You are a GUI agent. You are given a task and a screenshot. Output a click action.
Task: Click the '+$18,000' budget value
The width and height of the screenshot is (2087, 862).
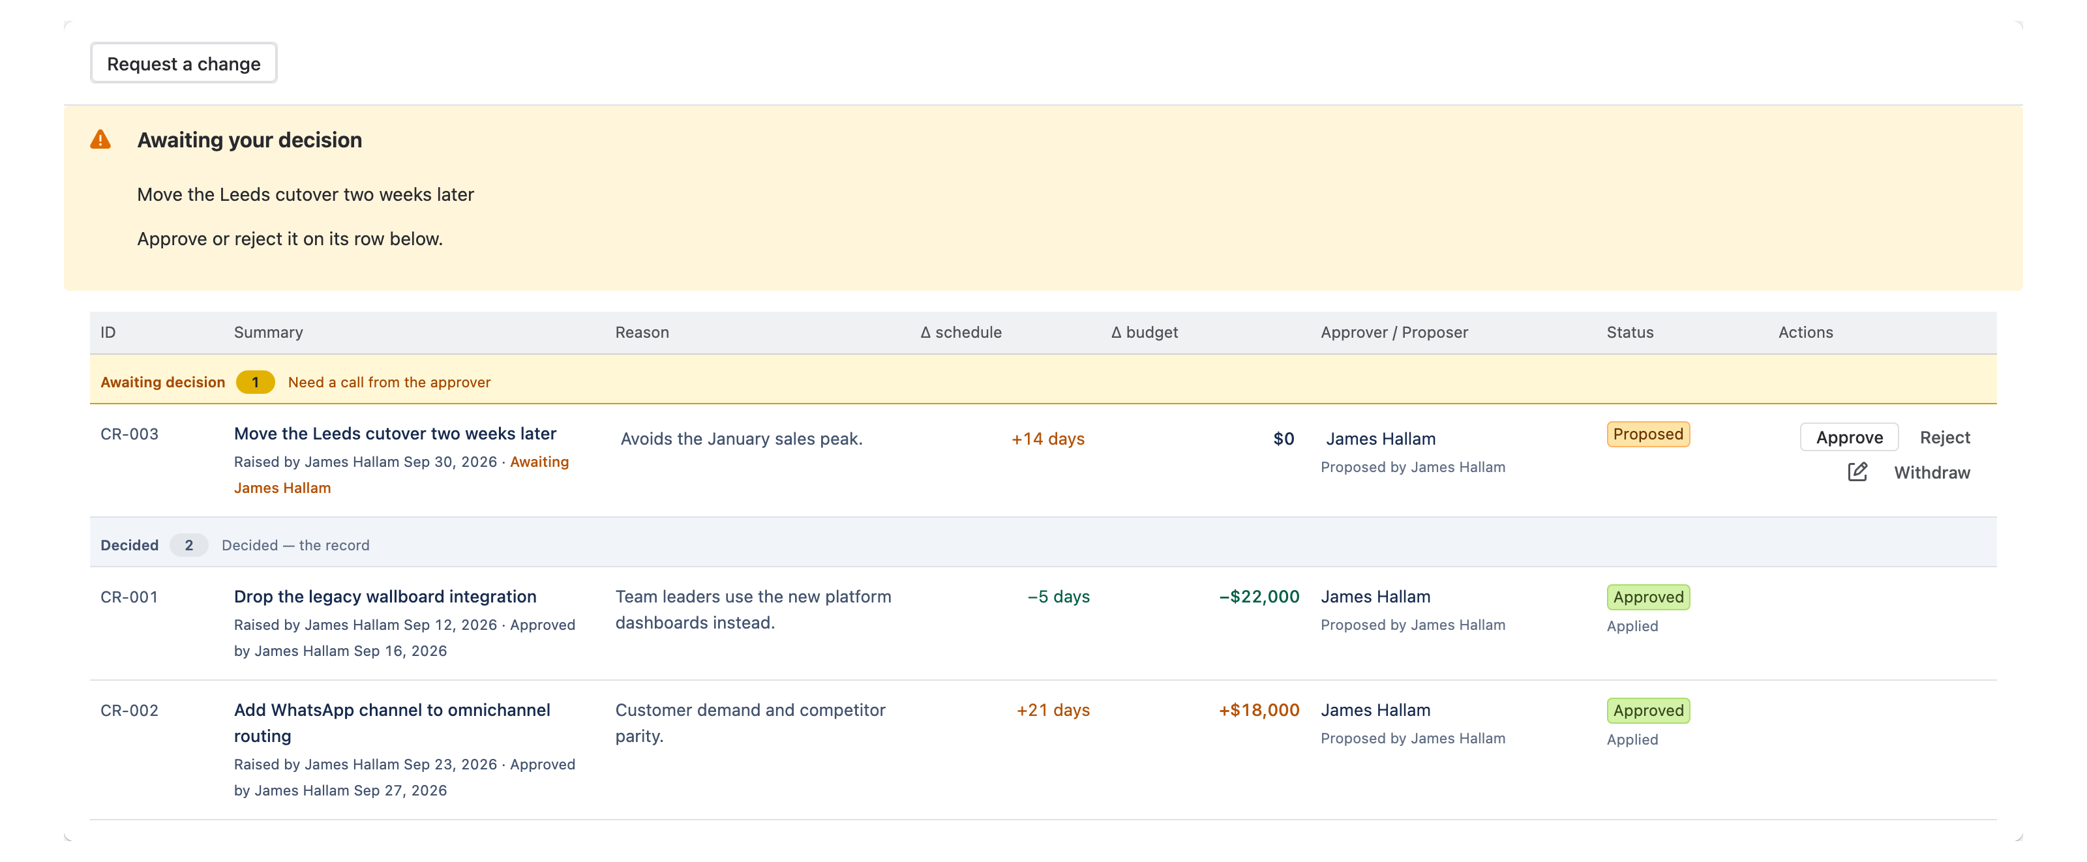pos(1259,709)
